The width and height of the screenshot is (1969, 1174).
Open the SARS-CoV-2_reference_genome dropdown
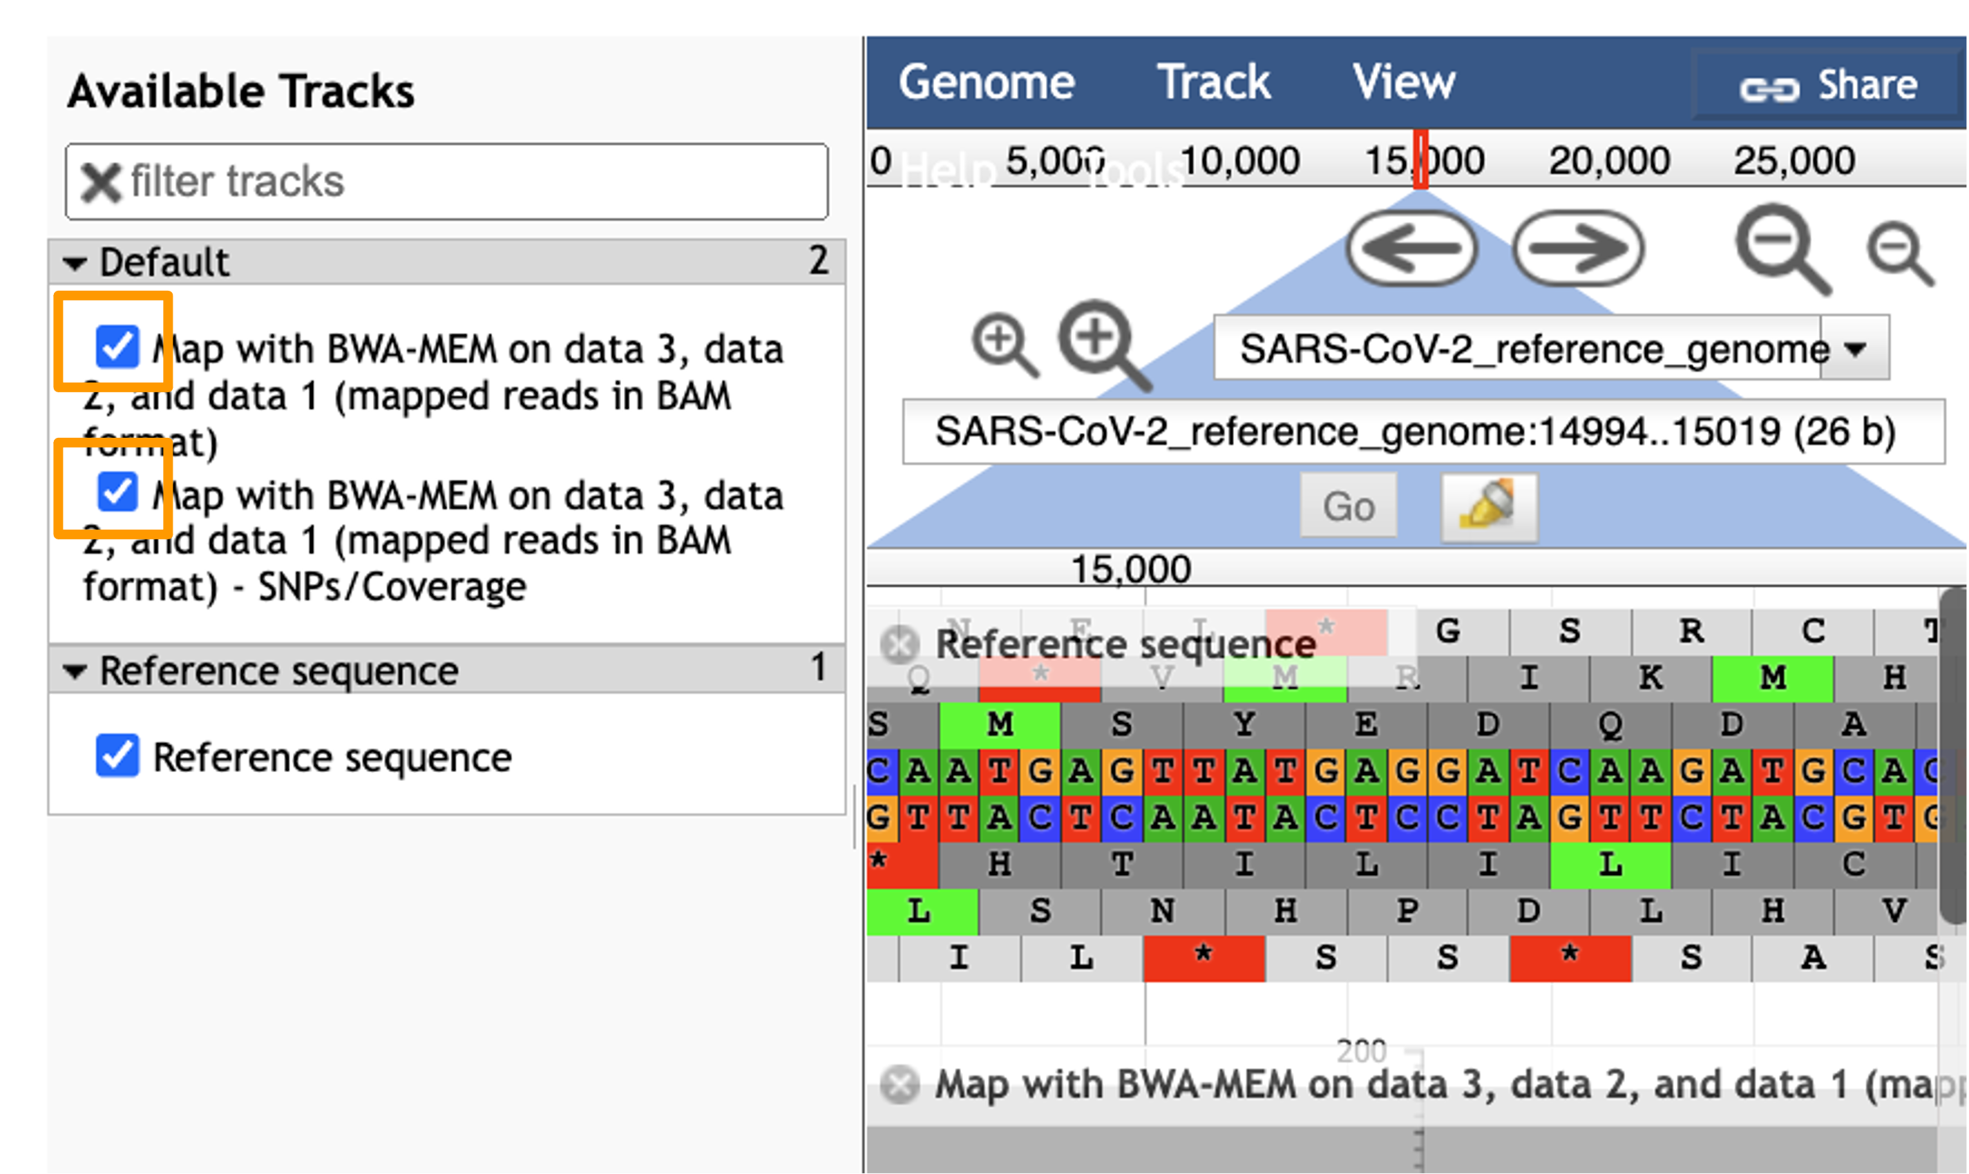coord(1855,348)
